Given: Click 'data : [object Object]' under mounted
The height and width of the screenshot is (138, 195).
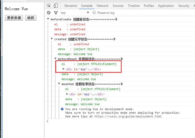Looking at the screenshot, I should point(86,99).
